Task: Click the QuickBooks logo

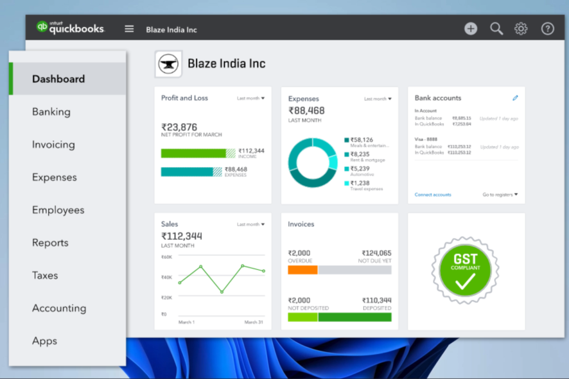Action: point(71,28)
